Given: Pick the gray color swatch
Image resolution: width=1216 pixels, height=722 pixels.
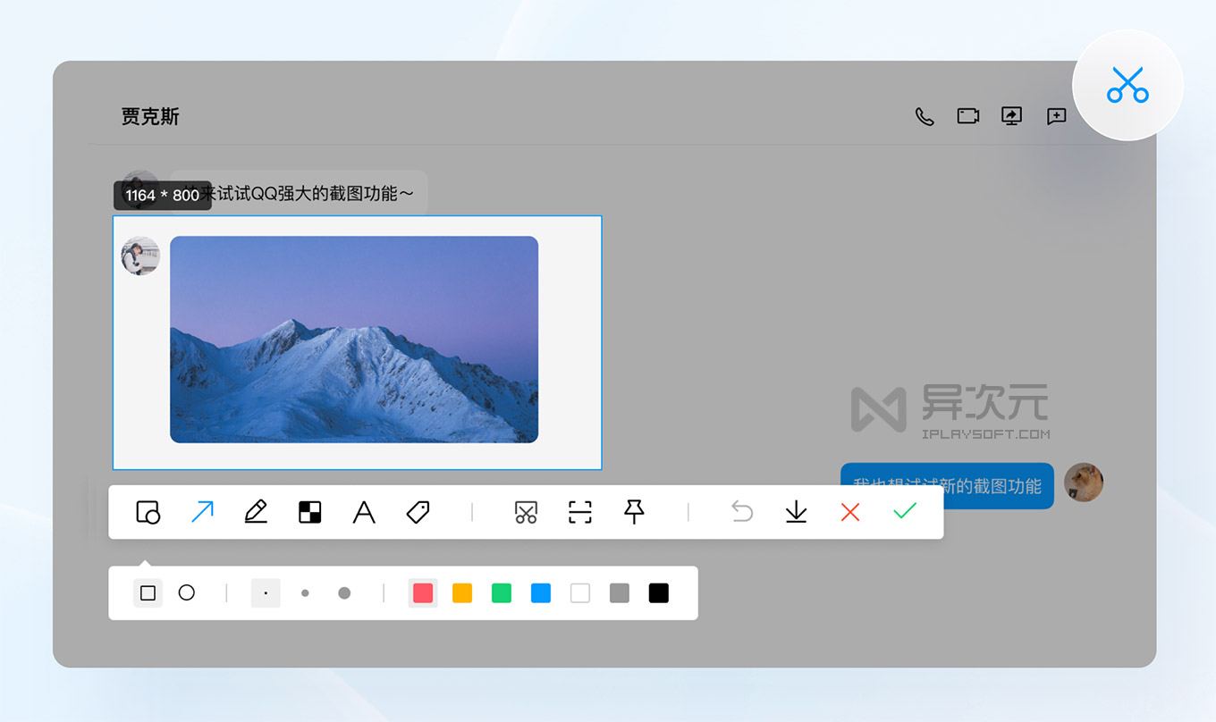Looking at the screenshot, I should [x=620, y=593].
